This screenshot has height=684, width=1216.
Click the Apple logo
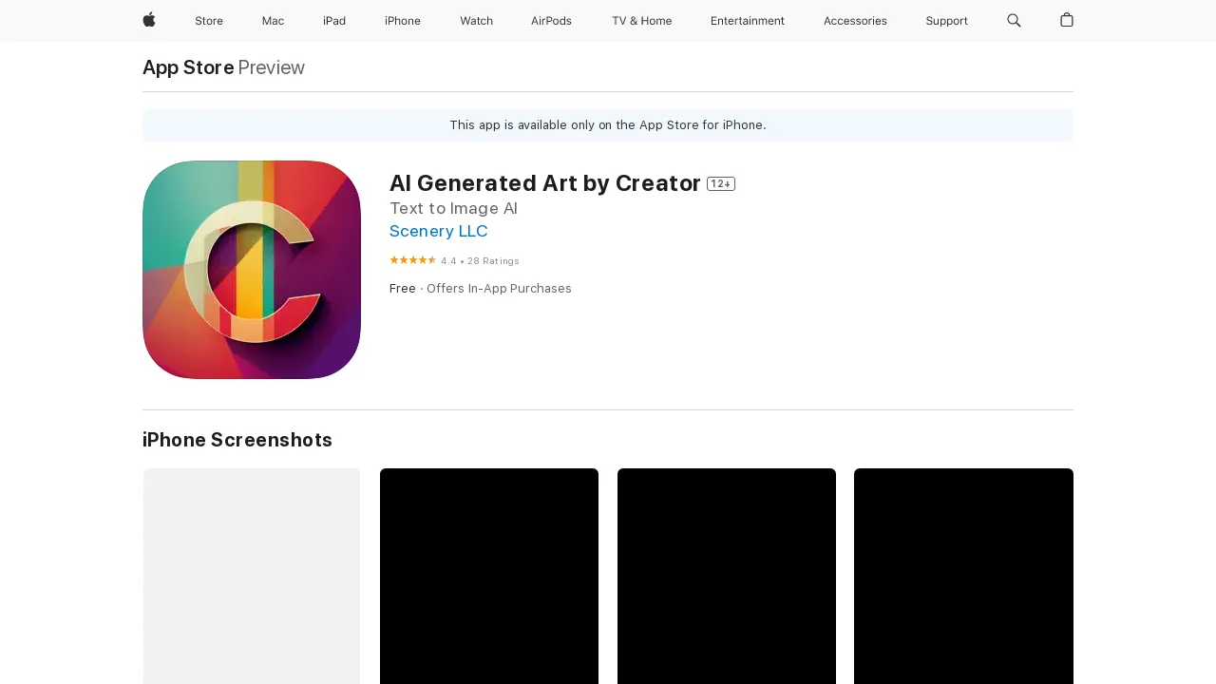[148, 21]
